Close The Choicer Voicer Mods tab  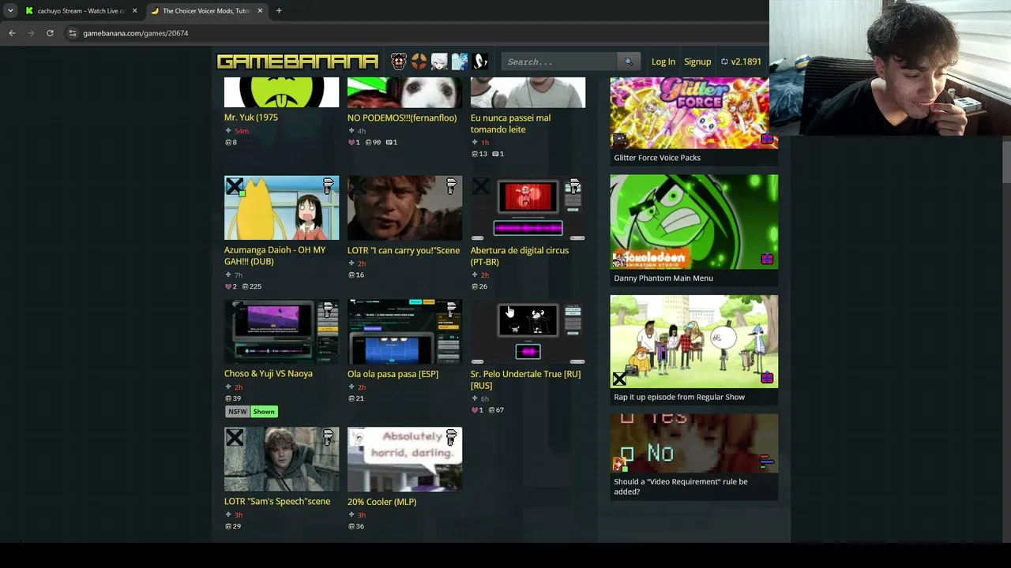(260, 11)
